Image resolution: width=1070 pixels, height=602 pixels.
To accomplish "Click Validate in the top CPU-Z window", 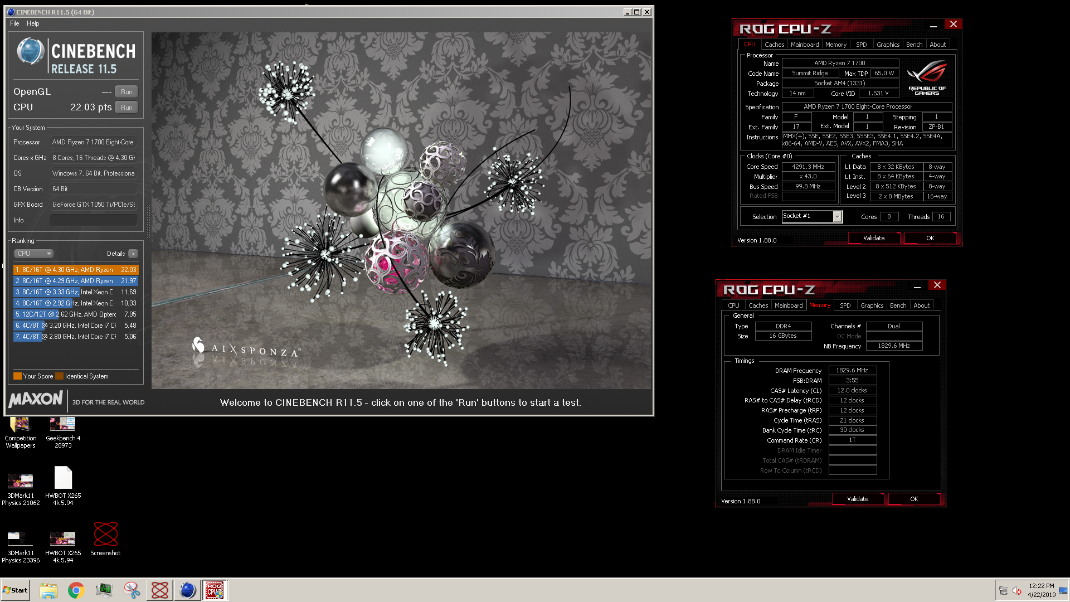I will pos(874,238).
